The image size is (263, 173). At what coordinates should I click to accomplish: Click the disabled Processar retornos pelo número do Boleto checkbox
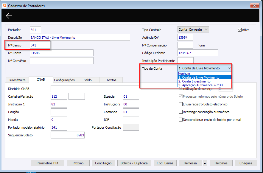coord(180,96)
